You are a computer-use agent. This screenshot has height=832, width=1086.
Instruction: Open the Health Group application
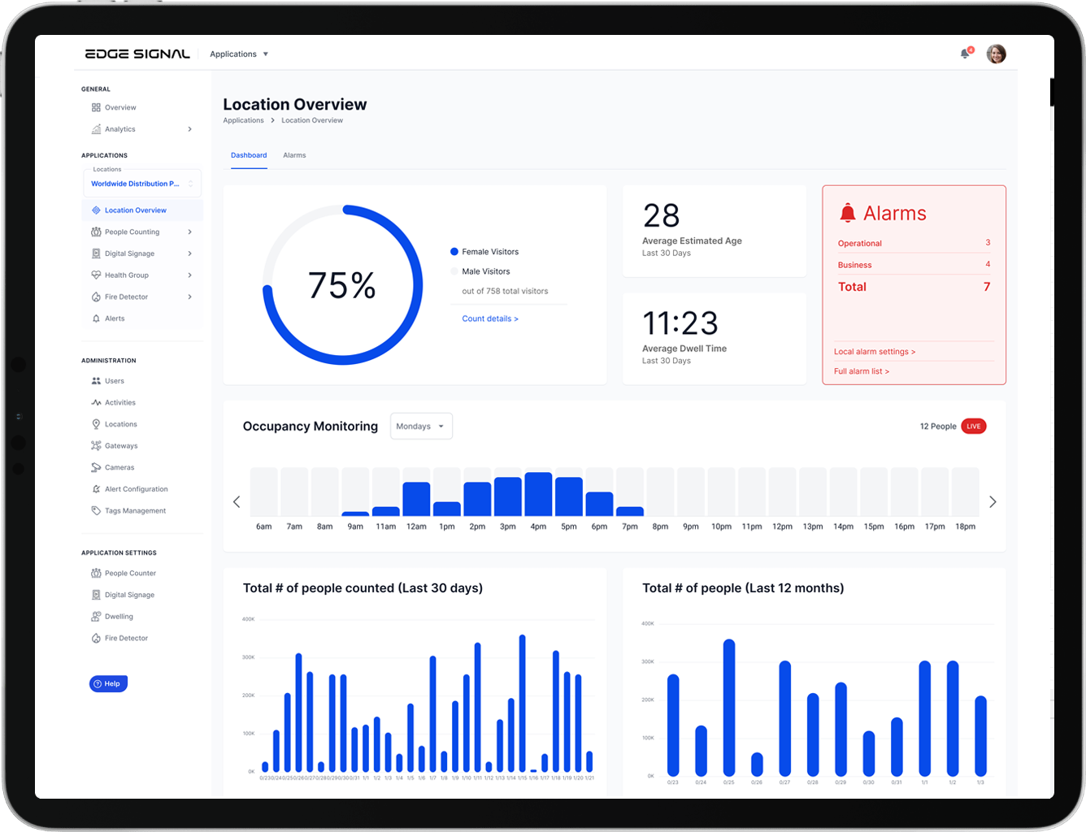coord(126,275)
